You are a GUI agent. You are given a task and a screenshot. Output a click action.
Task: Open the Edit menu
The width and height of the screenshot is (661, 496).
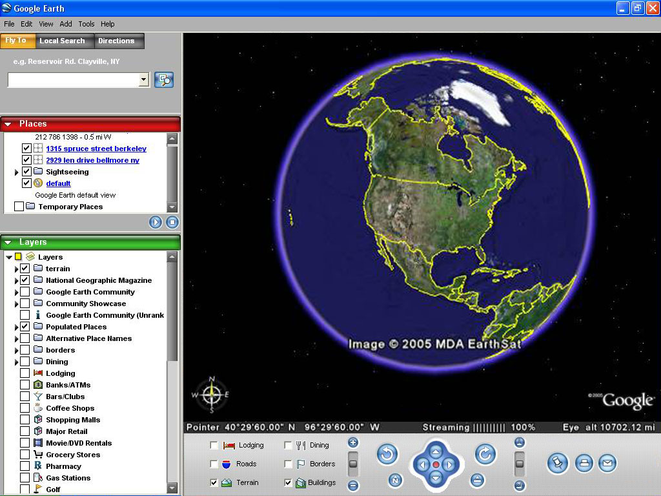click(x=26, y=24)
